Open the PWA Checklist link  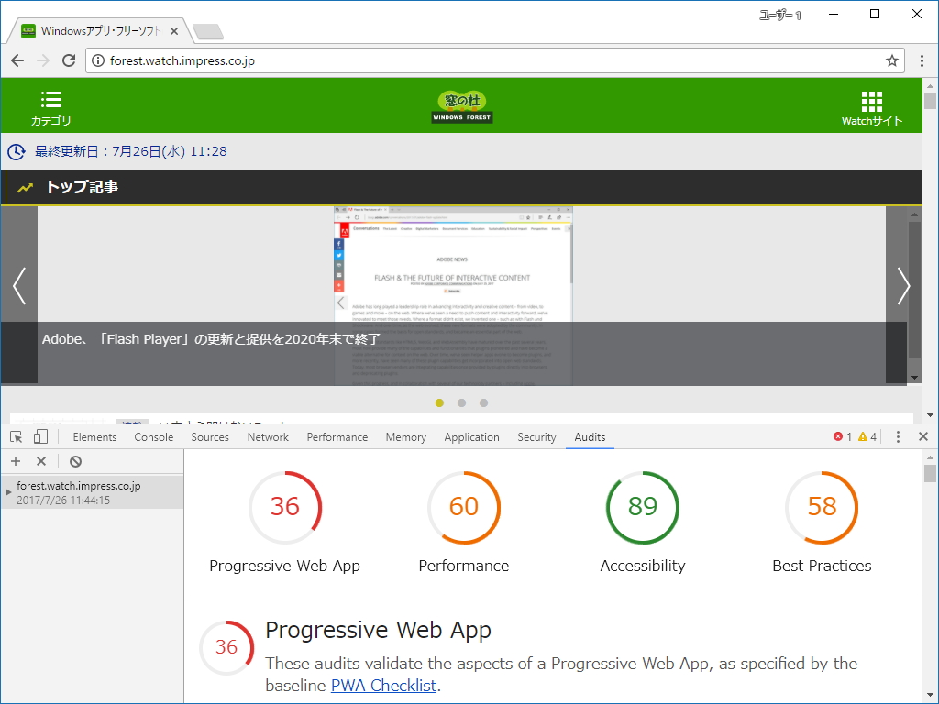(x=383, y=685)
